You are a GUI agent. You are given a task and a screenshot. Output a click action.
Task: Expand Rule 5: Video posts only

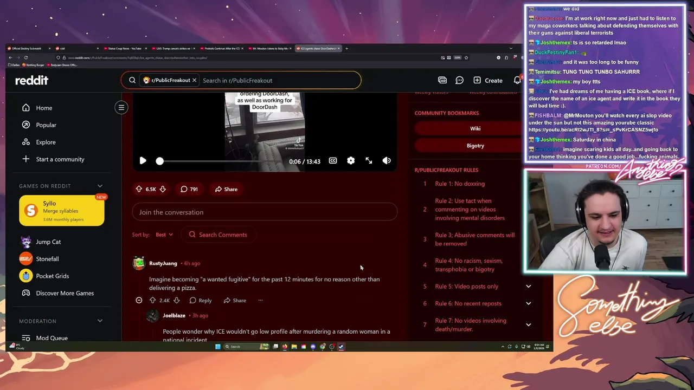(529, 286)
